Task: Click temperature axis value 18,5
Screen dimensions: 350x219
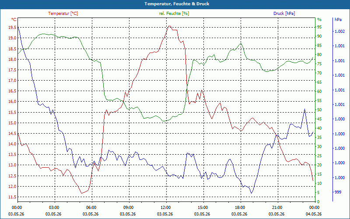Action: click(12, 49)
